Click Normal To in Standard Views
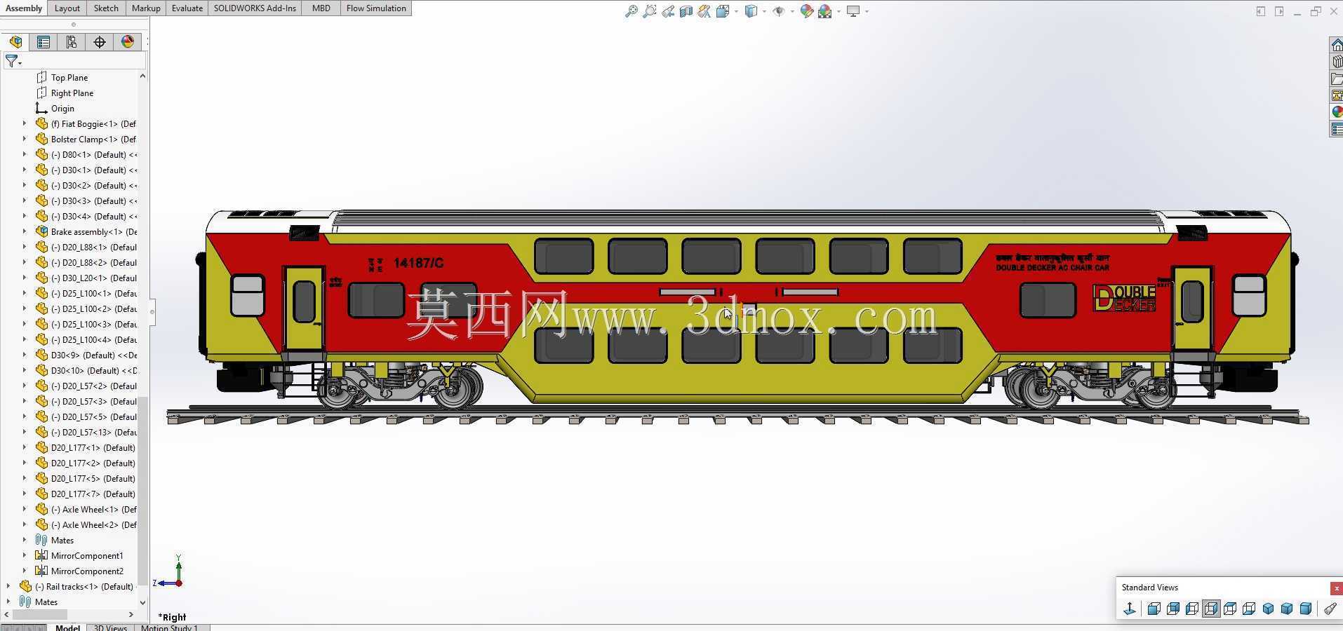The image size is (1343, 631). coord(1130,609)
